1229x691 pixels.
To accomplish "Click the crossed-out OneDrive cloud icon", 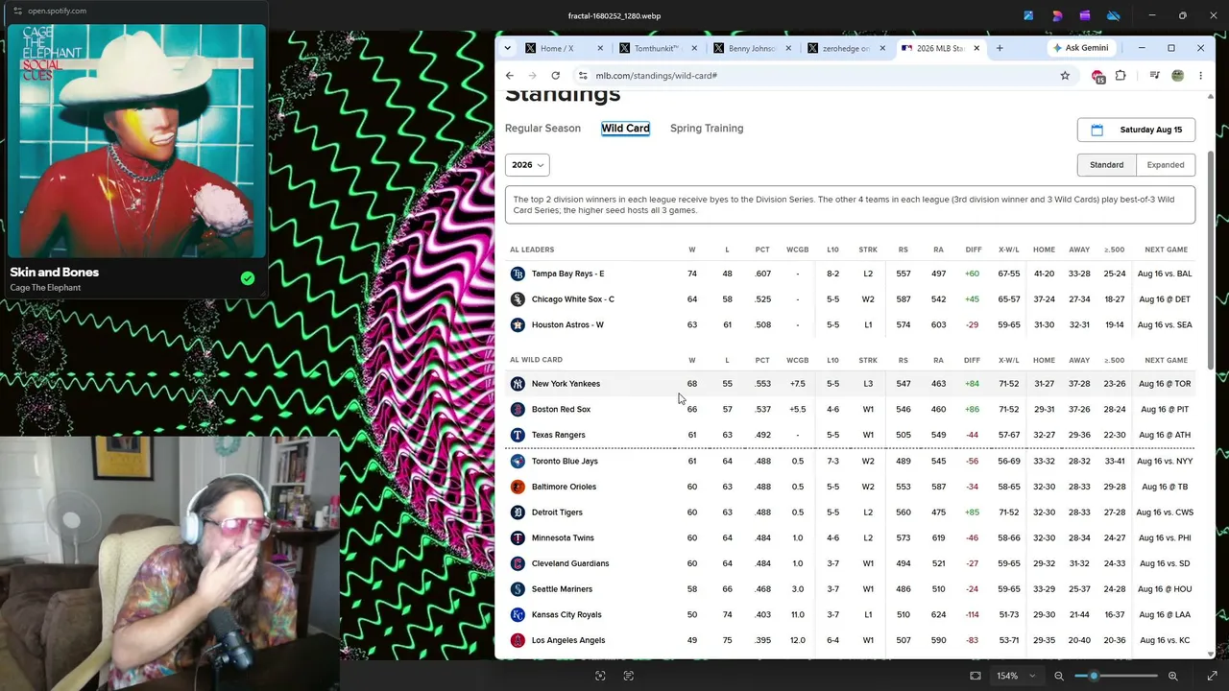I will point(1114,15).
